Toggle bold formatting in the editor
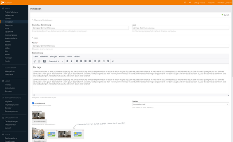The height and width of the screenshot is (142, 233). 67,61
